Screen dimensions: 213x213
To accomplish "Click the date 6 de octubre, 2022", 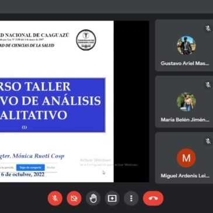I will pos(23,174).
